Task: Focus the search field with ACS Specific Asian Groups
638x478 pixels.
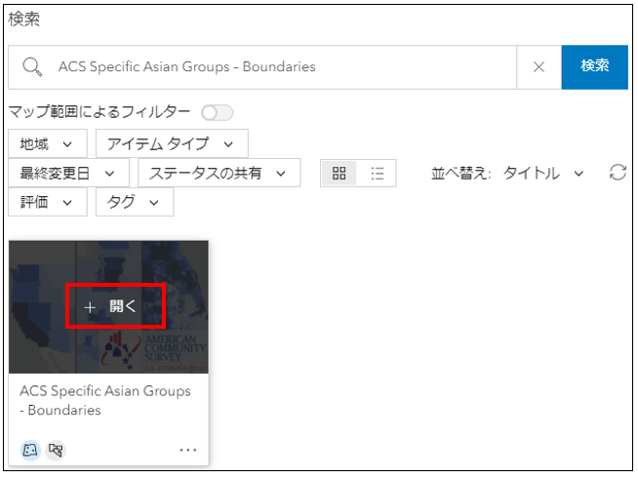Action: point(262,67)
